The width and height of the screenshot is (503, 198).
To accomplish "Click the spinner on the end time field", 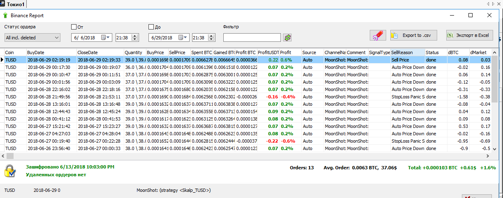I will [211, 38].
